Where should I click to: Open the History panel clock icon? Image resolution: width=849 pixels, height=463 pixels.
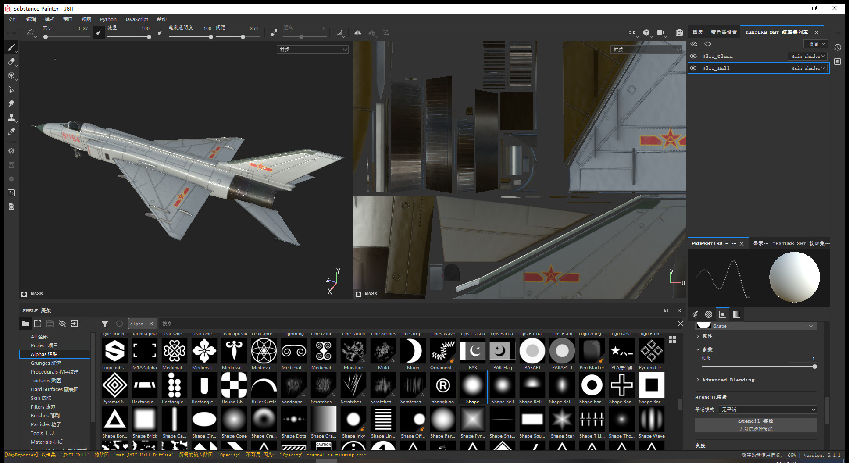point(838,47)
